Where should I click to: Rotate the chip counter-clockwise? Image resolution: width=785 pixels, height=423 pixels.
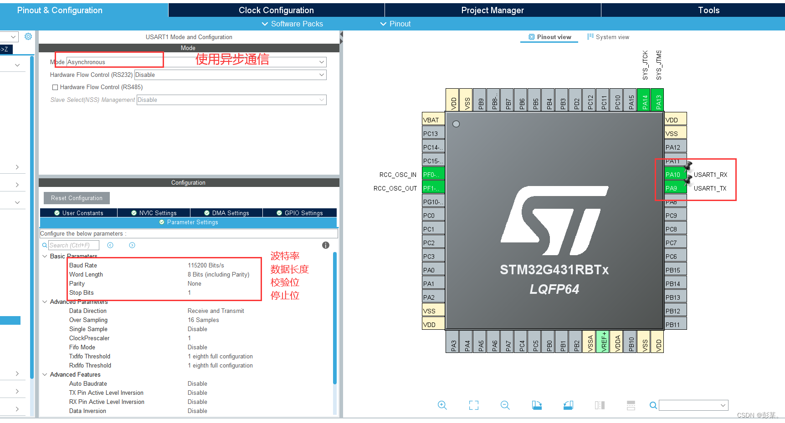coord(568,405)
